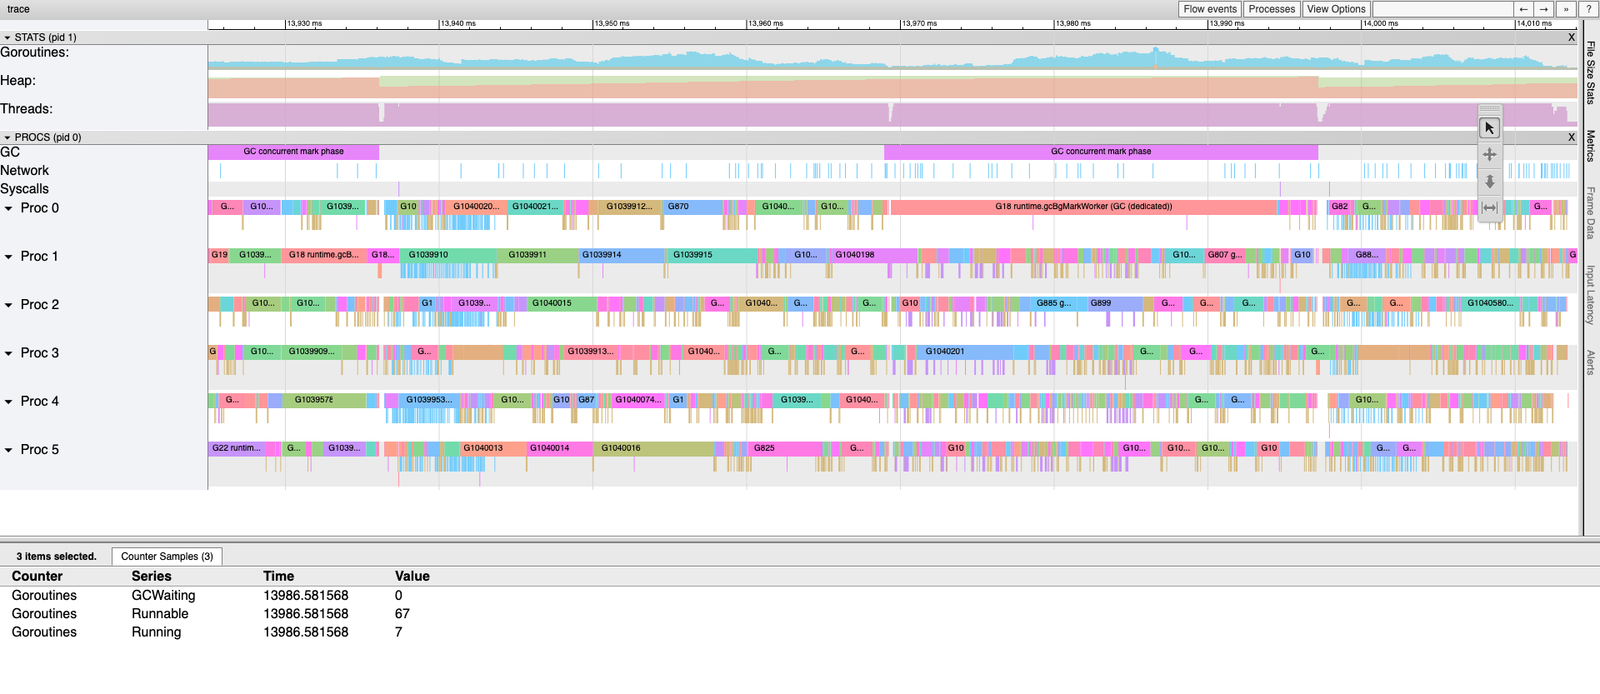Activate the pan tool in the mouse mode palette
Viewport: 1600px width, 694px height.
1489,155
